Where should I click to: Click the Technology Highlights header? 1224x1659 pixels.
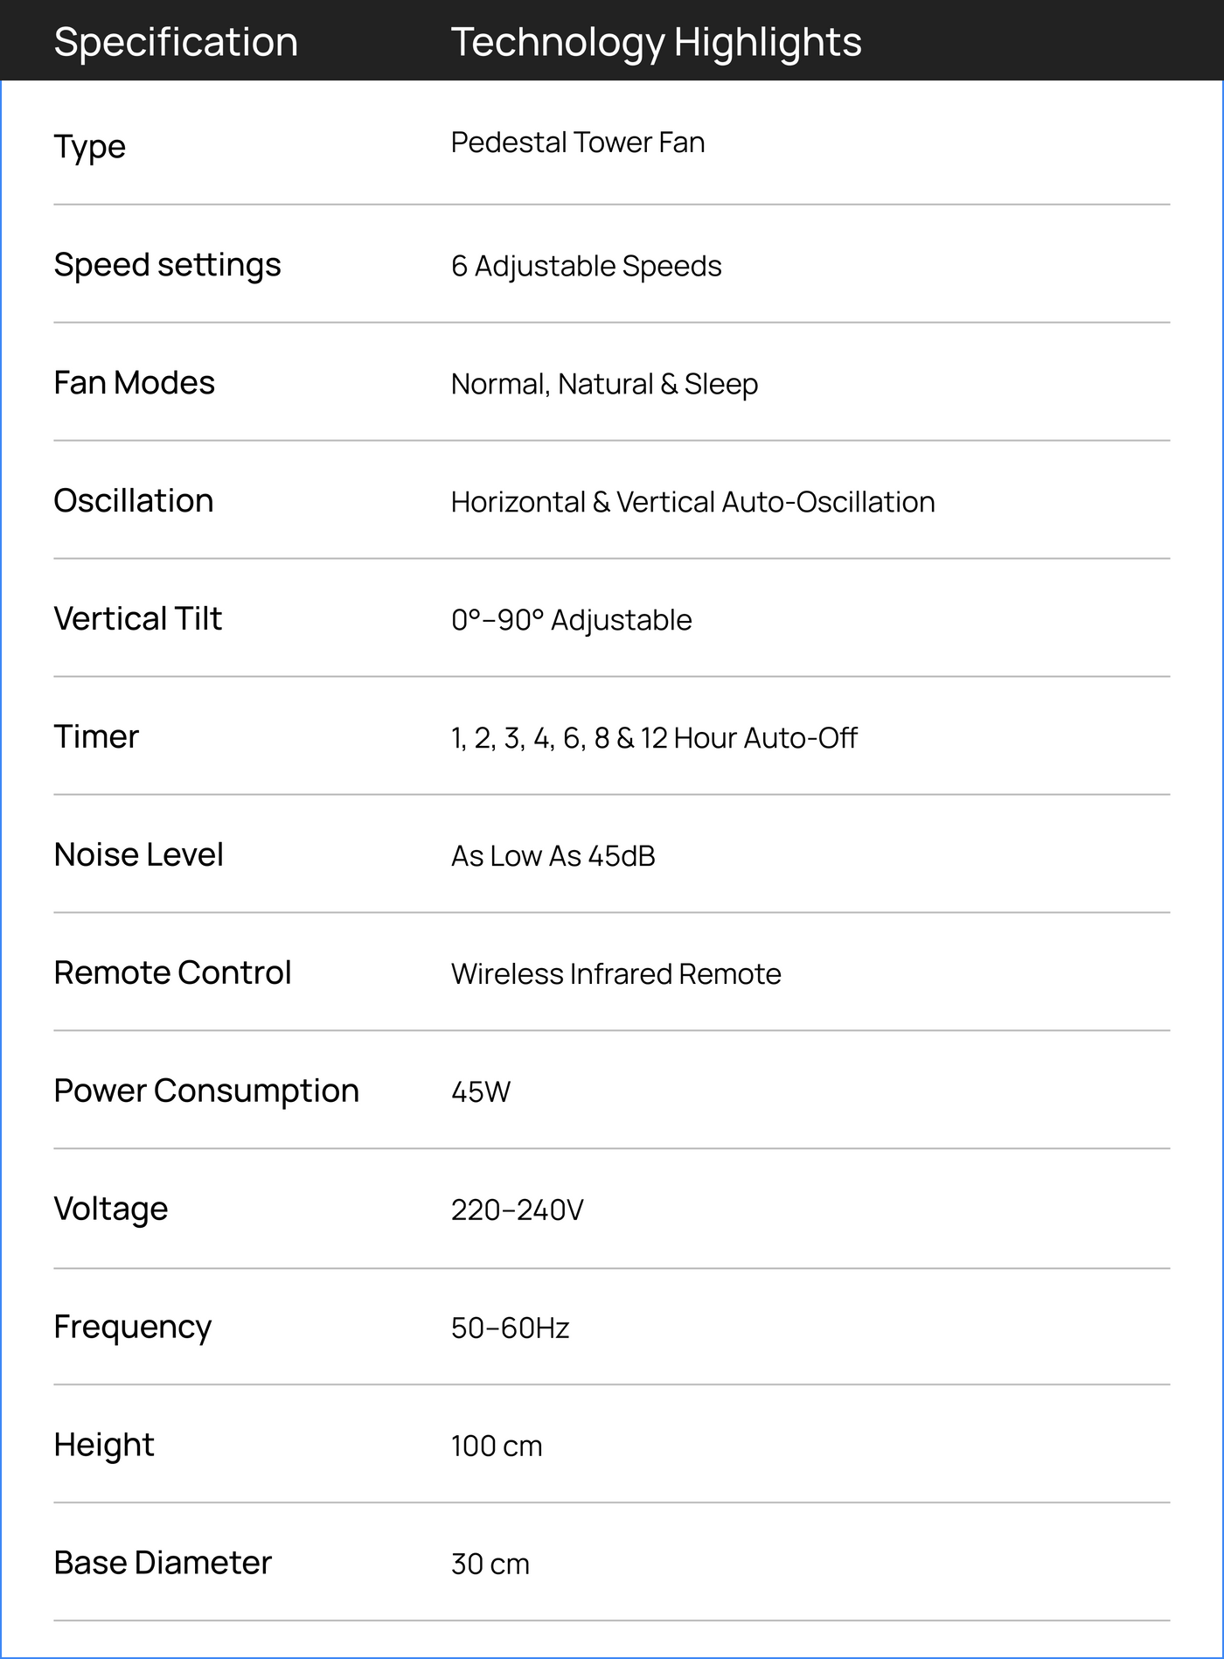point(656,42)
